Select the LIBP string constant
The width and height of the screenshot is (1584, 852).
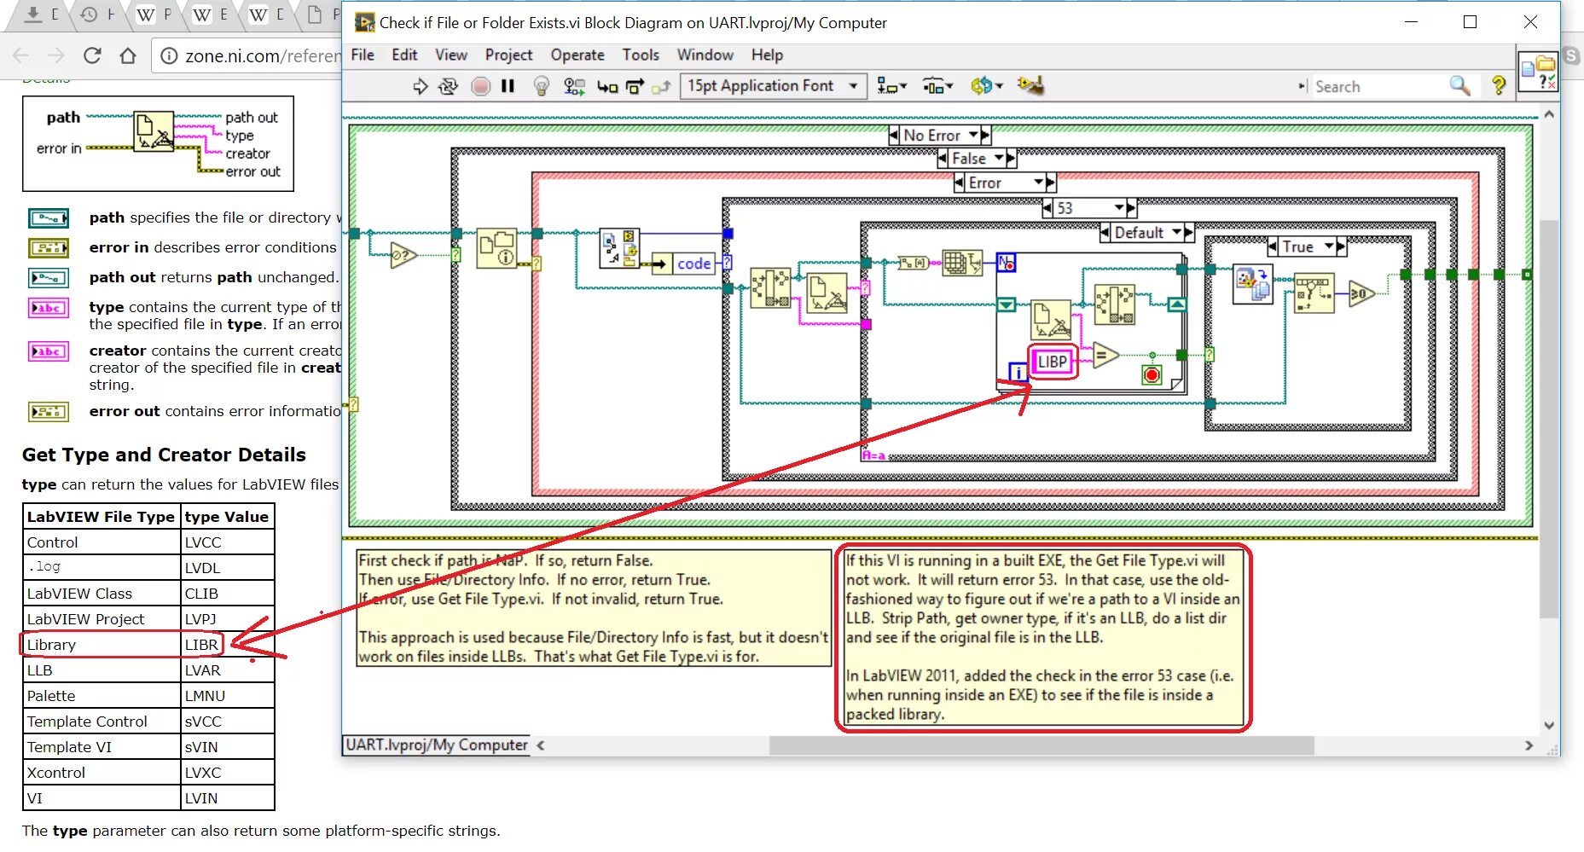[x=1052, y=362]
